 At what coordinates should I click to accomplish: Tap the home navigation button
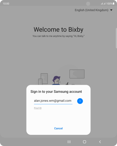pos(85,142)
